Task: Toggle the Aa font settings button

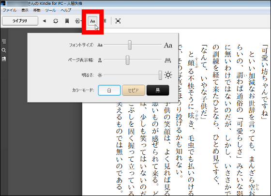Action: [x=92, y=21]
